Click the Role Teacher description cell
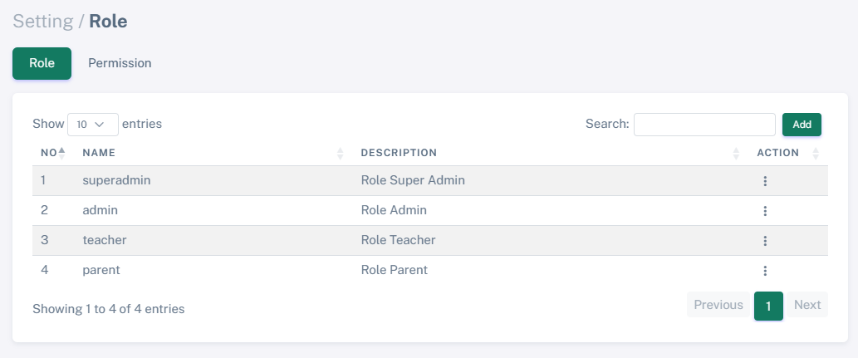858x358 pixels. [x=398, y=241]
